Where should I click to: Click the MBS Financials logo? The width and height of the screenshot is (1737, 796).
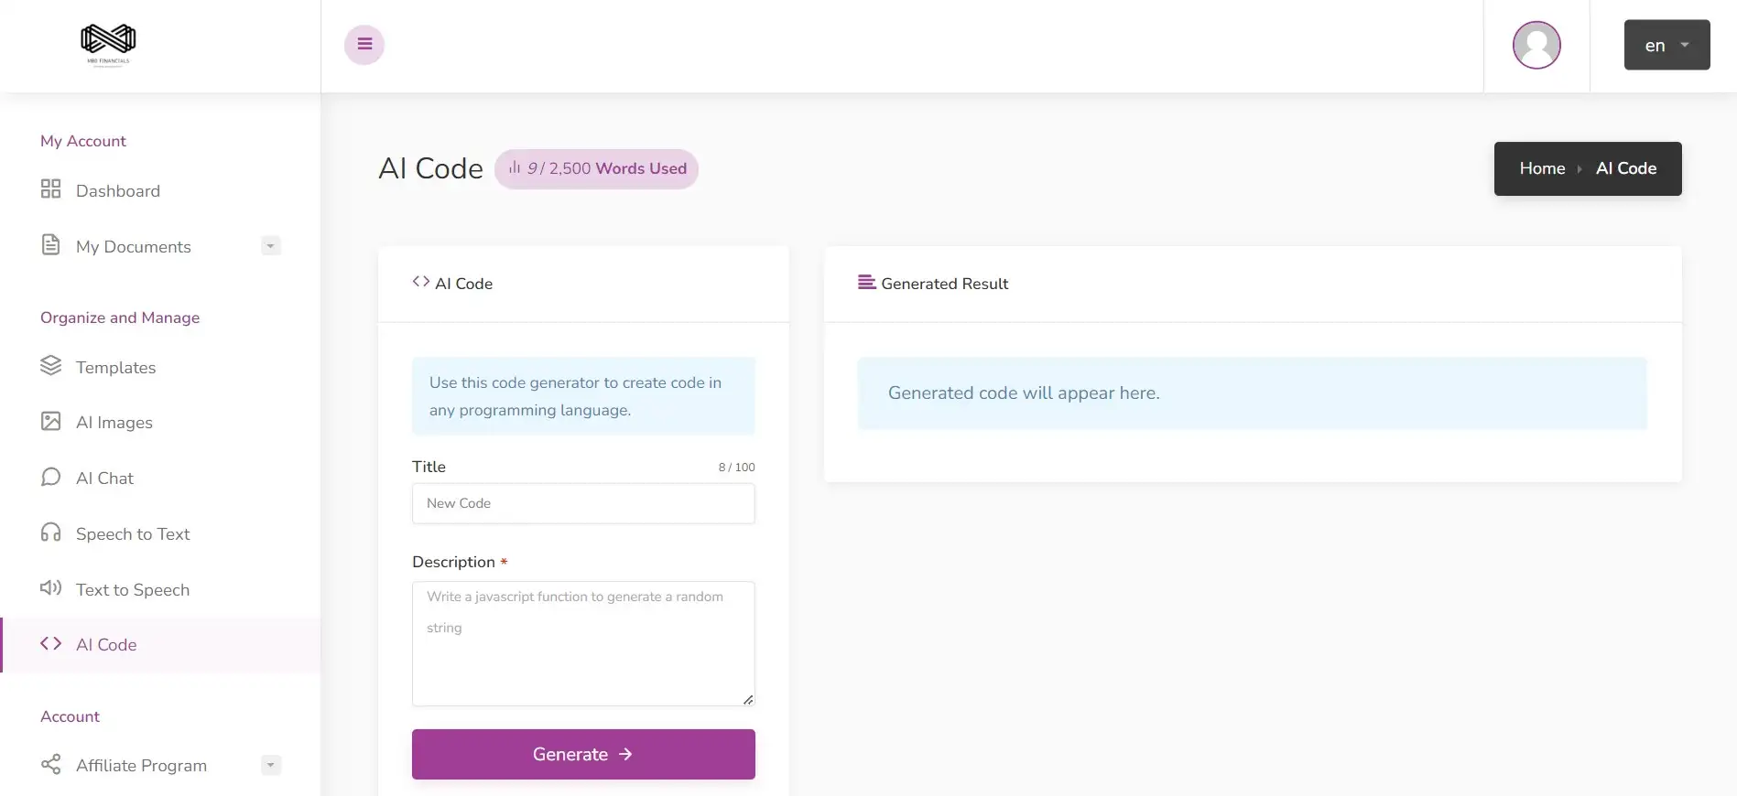tap(108, 43)
